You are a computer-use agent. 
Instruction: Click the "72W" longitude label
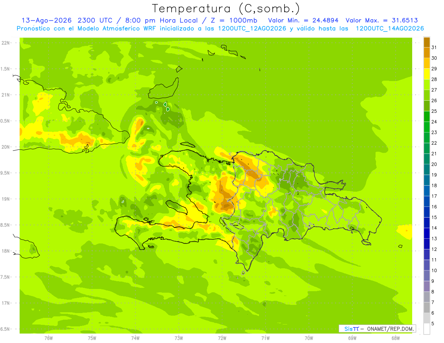[222, 338]
